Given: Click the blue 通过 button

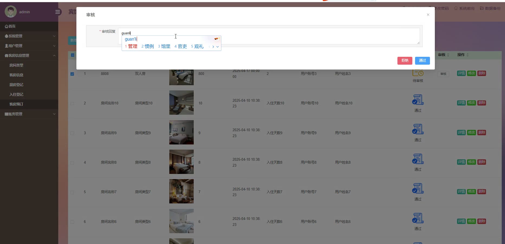Looking at the screenshot, I should click(x=422, y=61).
